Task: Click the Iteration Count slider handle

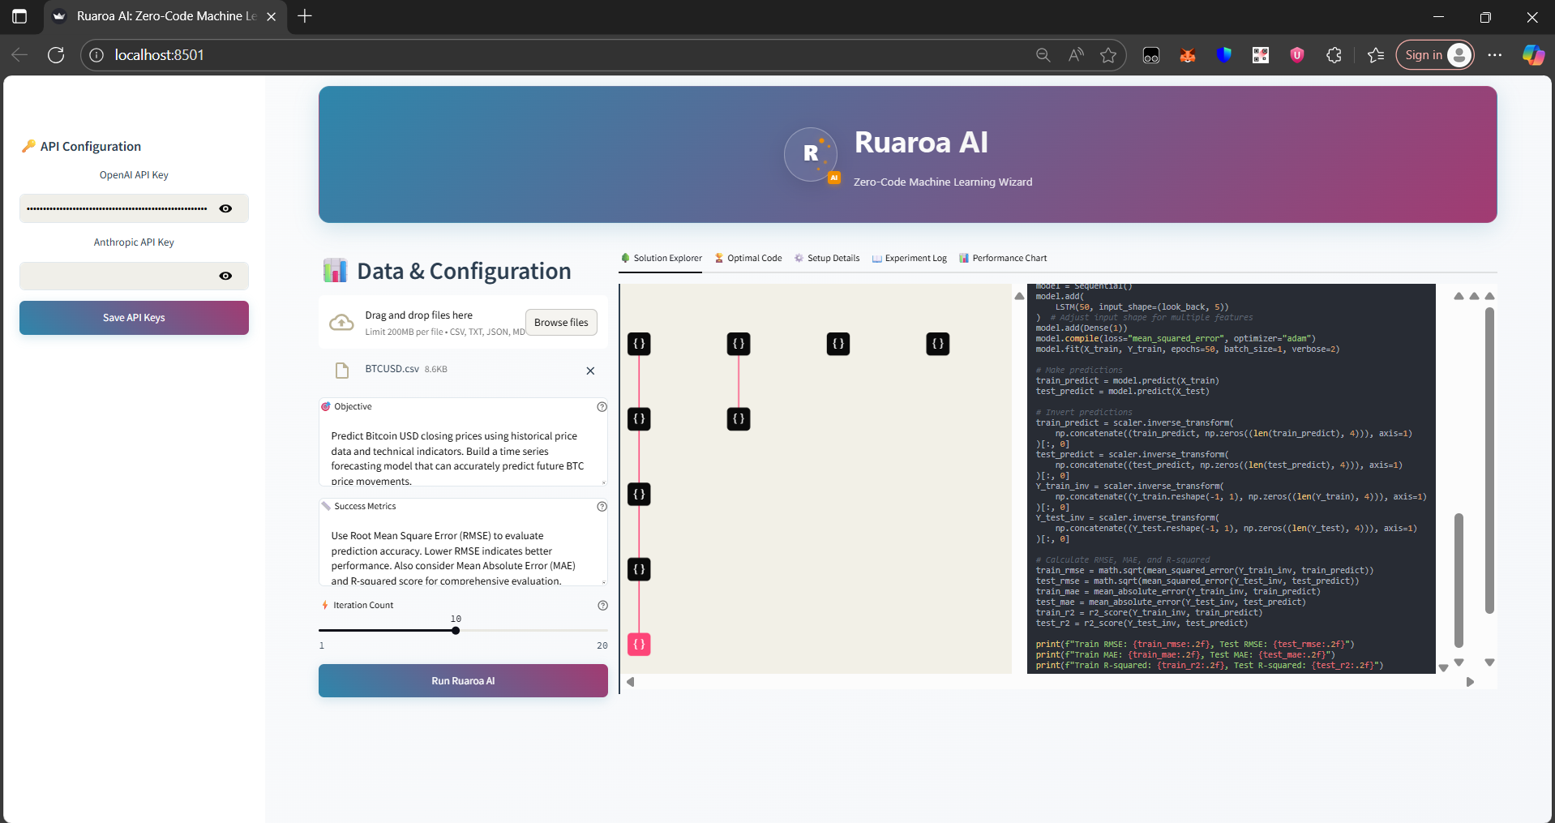Action: point(456,630)
